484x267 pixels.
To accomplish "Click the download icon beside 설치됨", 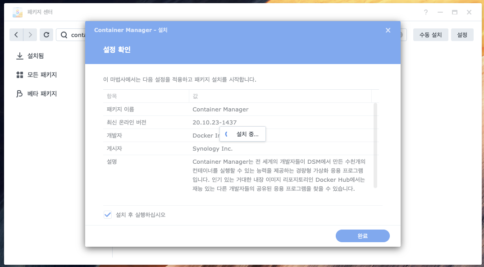I will [20, 56].
